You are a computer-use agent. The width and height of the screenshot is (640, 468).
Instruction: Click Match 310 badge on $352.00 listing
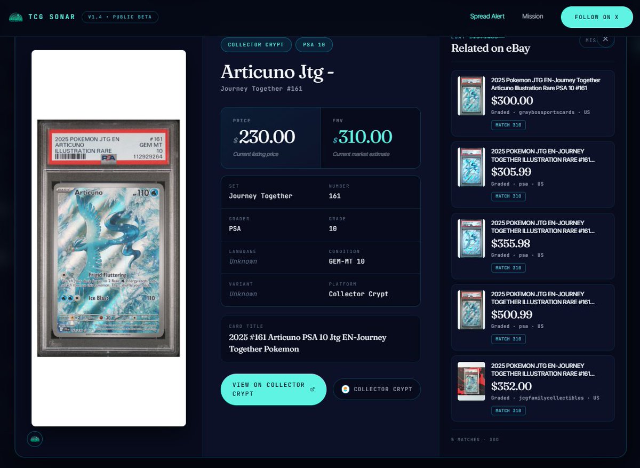coord(508,410)
